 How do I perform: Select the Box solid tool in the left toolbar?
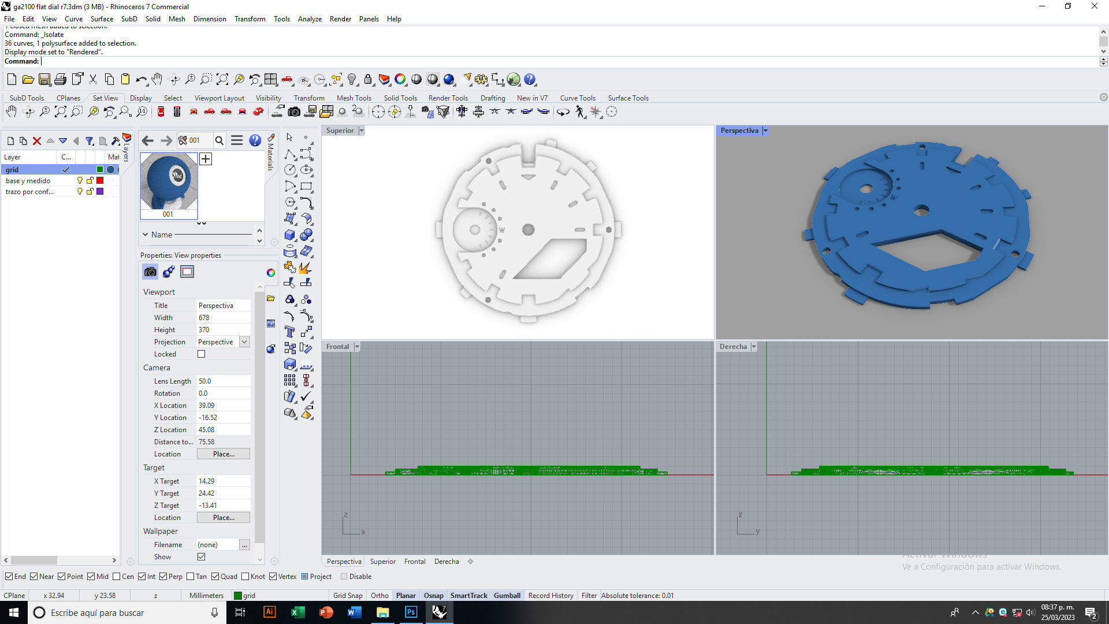point(290,235)
